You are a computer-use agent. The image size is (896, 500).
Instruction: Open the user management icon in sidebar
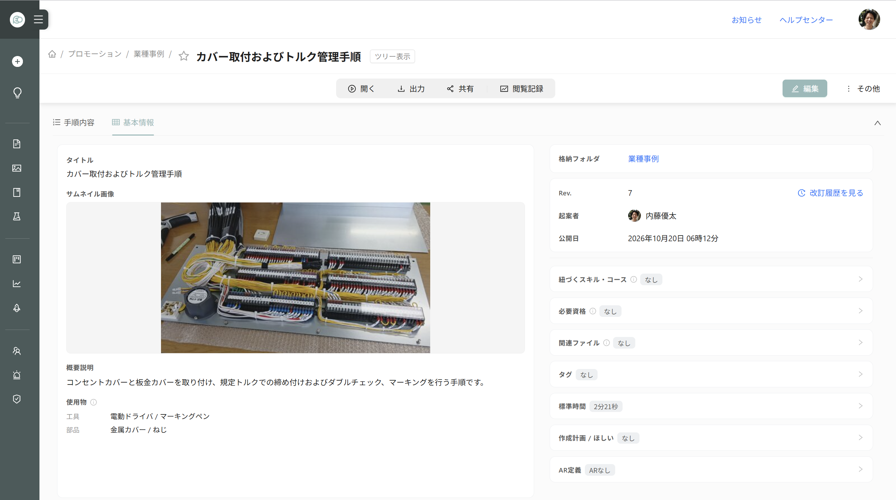coord(17,351)
